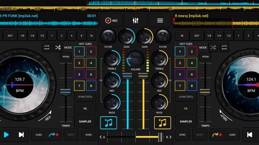
Task: Play the left deck track
Action: (x=6, y=135)
